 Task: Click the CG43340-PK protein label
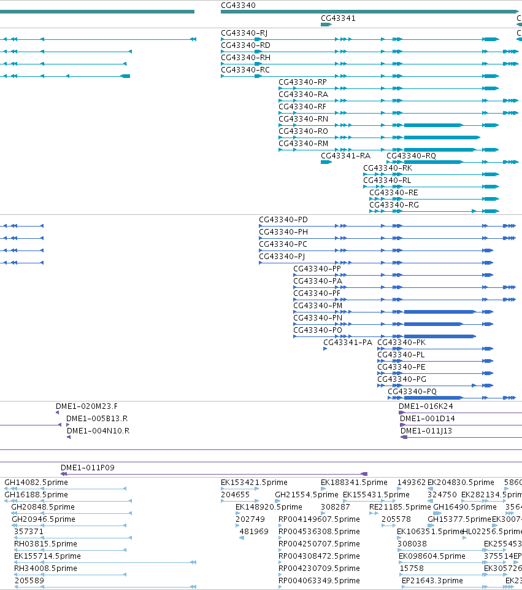click(402, 343)
